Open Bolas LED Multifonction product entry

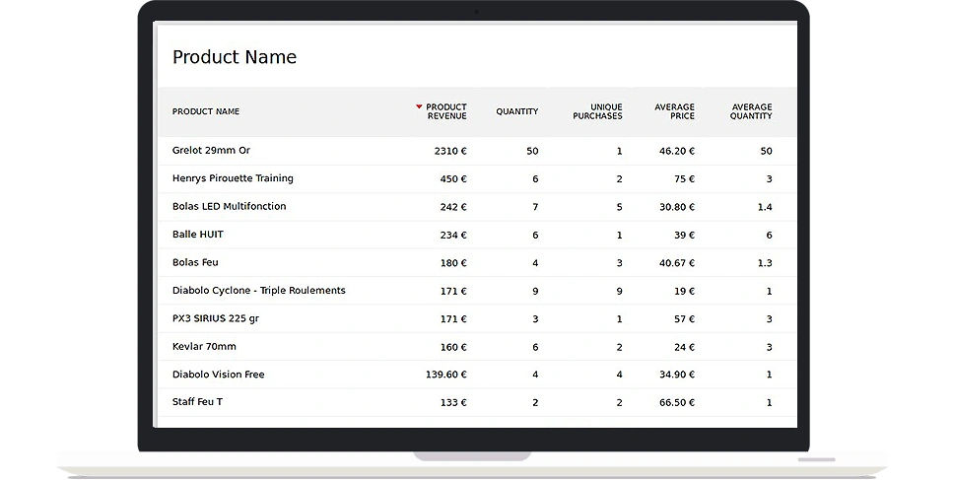229,206
